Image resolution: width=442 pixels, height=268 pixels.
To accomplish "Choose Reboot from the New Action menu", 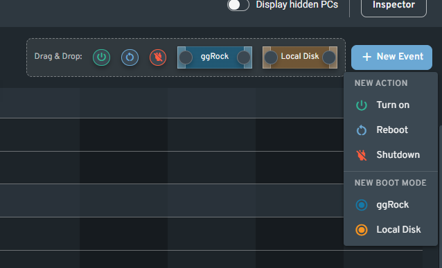I will click(391, 130).
